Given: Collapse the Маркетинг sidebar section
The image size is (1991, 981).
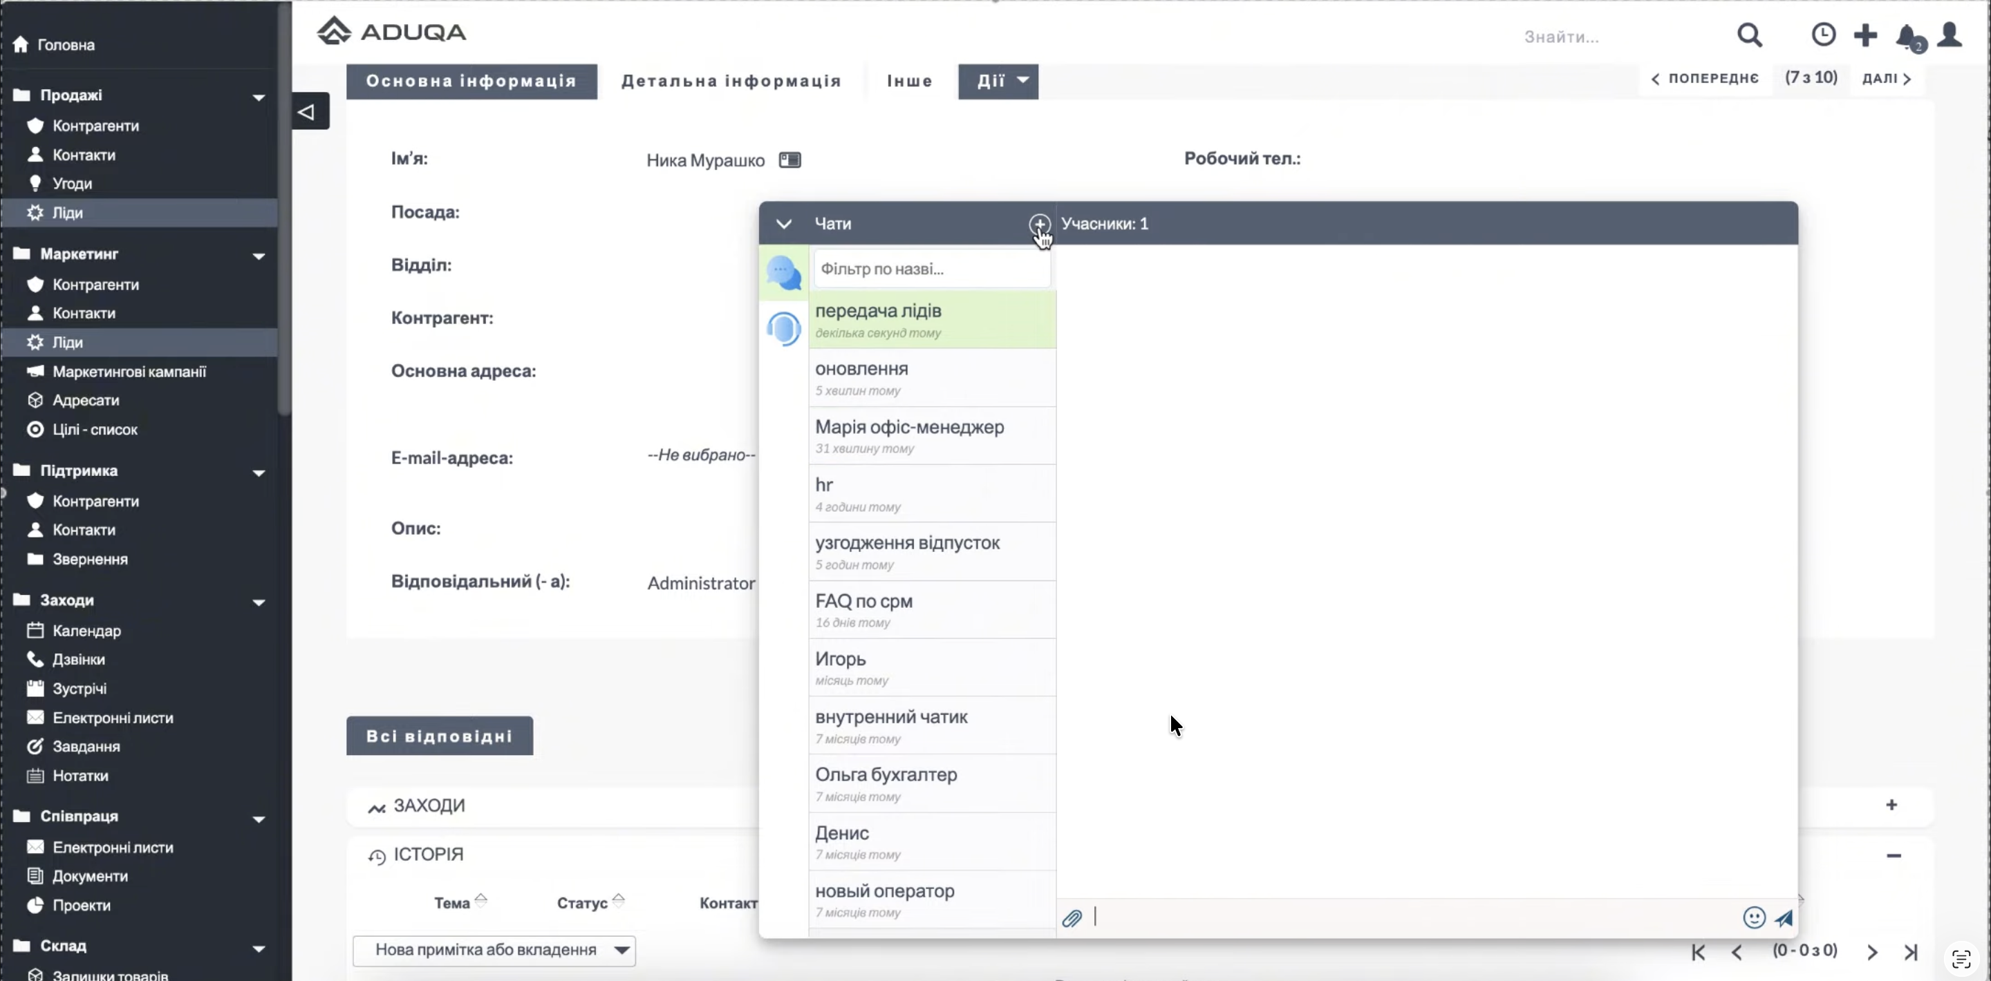Looking at the screenshot, I should (259, 256).
